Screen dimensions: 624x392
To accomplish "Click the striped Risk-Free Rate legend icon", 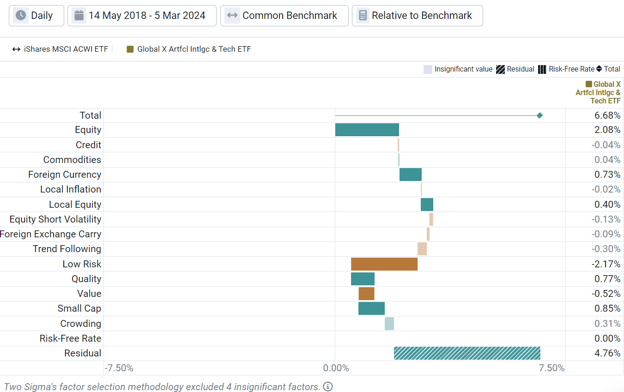I will point(542,69).
